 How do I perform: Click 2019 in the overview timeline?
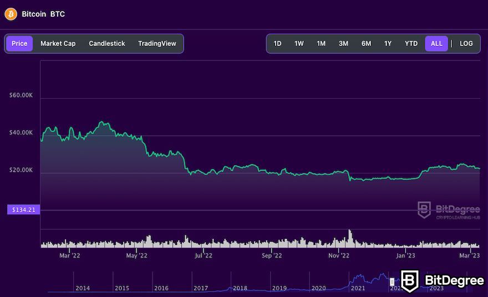coord(279,288)
